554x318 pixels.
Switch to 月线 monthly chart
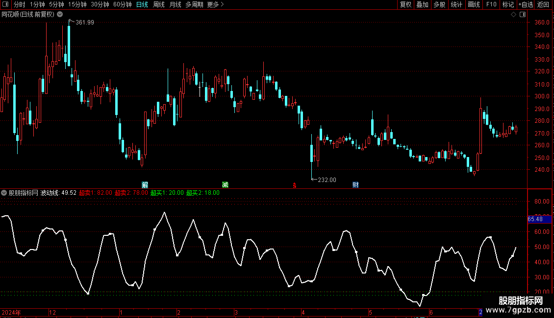click(175, 4)
